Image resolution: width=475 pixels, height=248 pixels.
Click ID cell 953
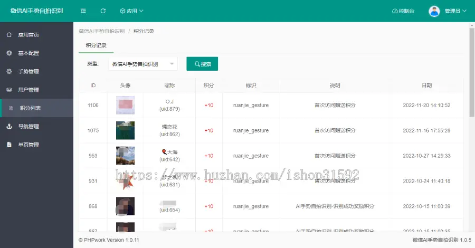93,156
